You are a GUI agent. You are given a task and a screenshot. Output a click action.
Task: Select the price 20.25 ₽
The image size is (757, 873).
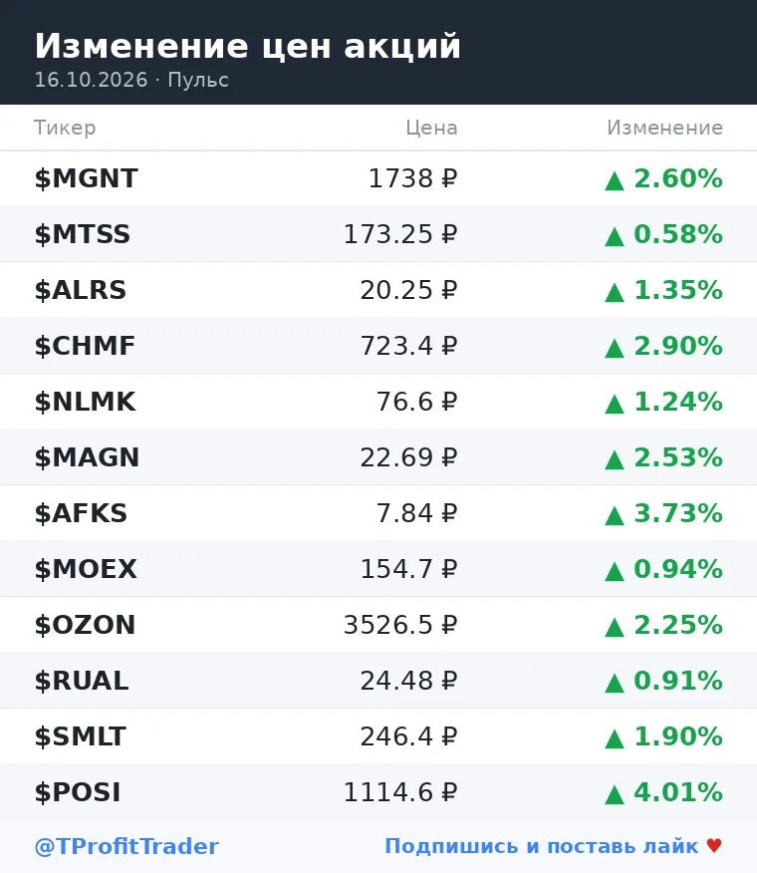point(409,290)
